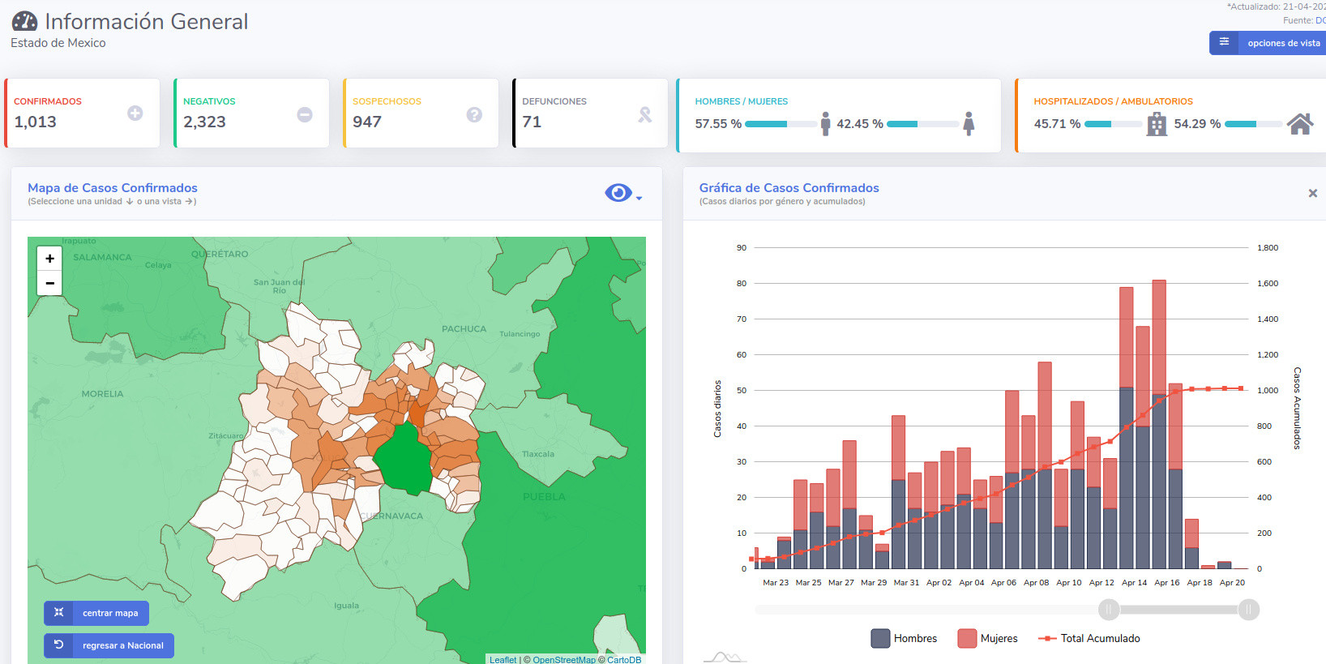This screenshot has width=1326, height=664.
Task: Click the list icon in opciones de vista
Action: click(x=1224, y=42)
